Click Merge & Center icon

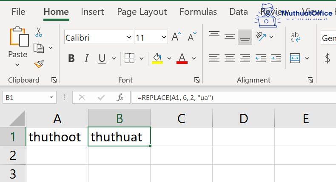295,58
